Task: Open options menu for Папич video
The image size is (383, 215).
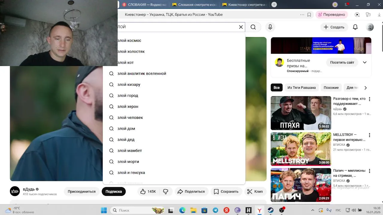Action: pyautogui.click(x=370, y=171)
